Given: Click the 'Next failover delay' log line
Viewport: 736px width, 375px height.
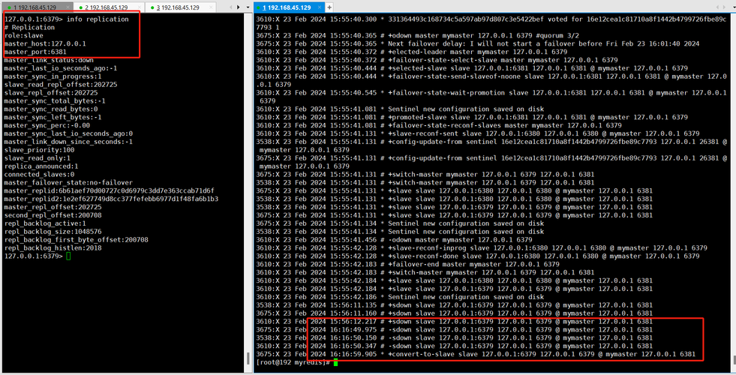Looking at the screenshot, I should [x=478, y=43].
